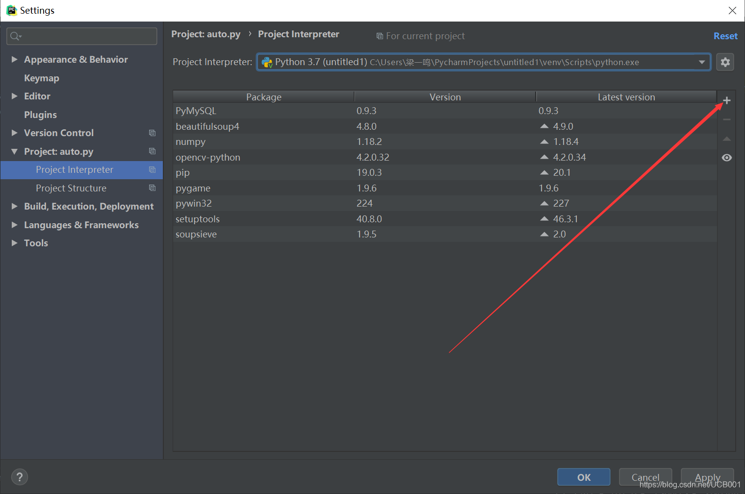Click the Apply button

coord(707,477)
